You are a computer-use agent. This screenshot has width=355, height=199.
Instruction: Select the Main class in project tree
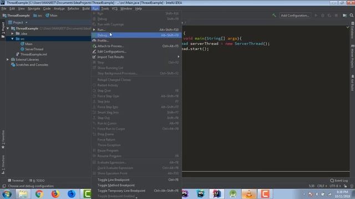[27, 44]
